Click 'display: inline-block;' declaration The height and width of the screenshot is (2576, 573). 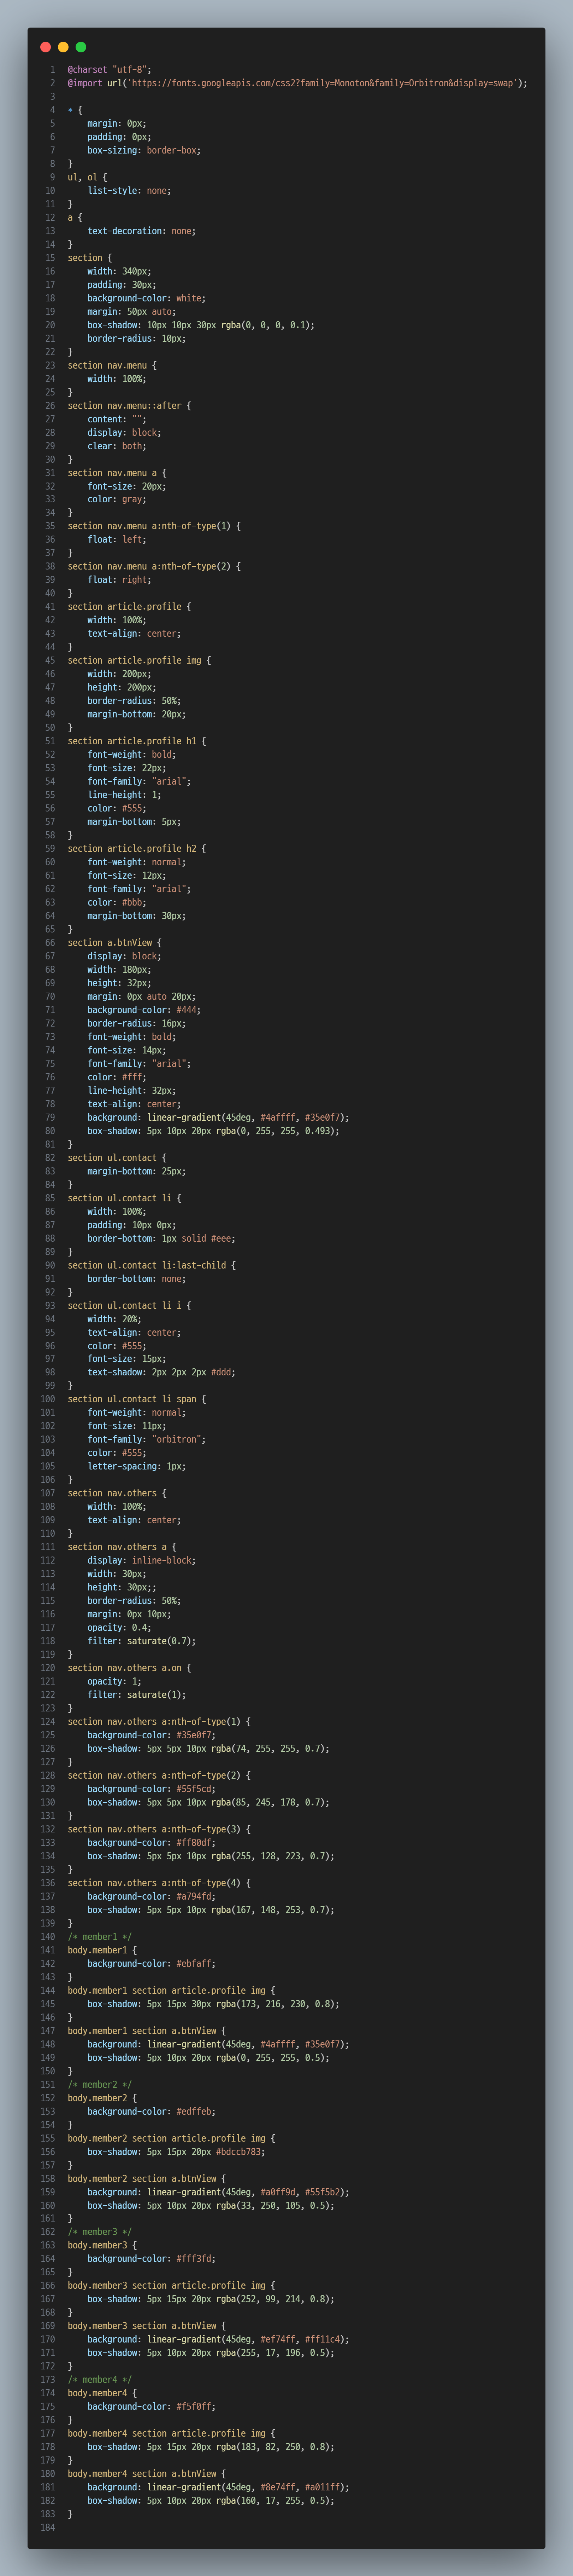pyautogui.click(x=142, y=1561)
